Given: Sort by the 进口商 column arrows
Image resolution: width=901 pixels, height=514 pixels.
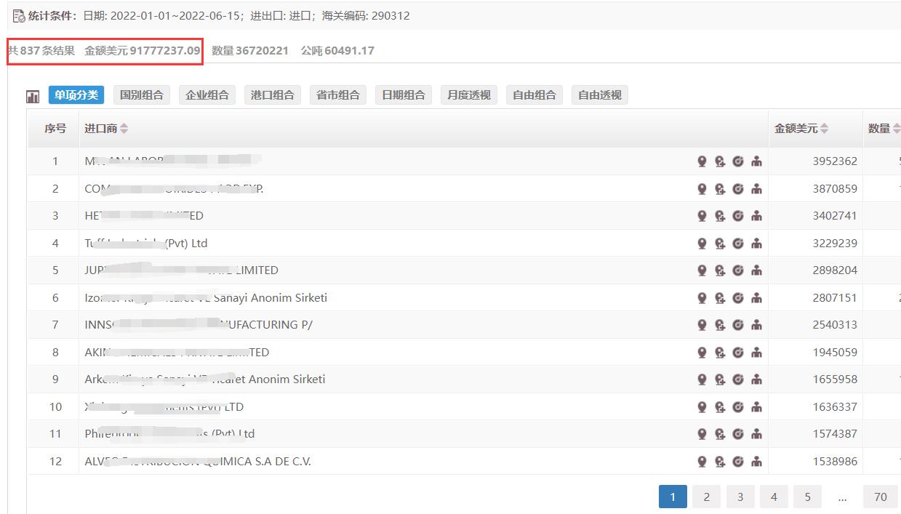Looking at the screenshot, I should pos(124,129).
